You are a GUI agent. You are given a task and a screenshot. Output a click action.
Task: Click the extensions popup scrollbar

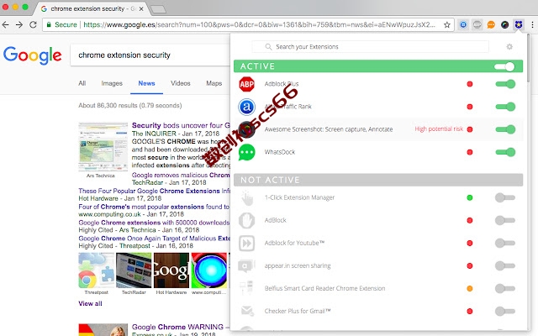pyautogui.click(x=528, y=58)
